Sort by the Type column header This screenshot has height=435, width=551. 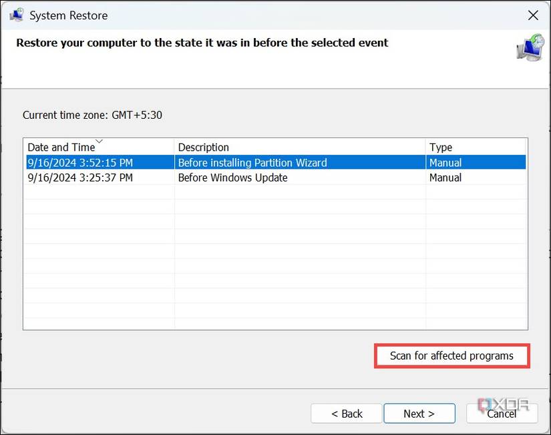click(476, 147)
